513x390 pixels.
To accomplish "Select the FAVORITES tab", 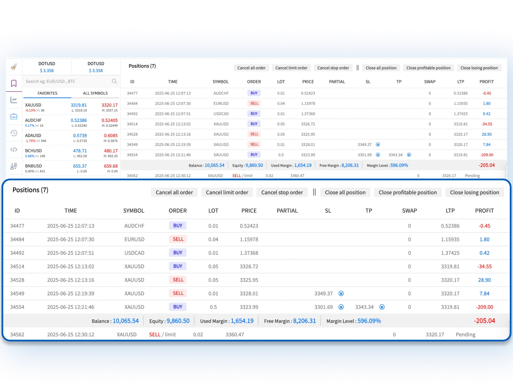I will click(x=47, y=93).
